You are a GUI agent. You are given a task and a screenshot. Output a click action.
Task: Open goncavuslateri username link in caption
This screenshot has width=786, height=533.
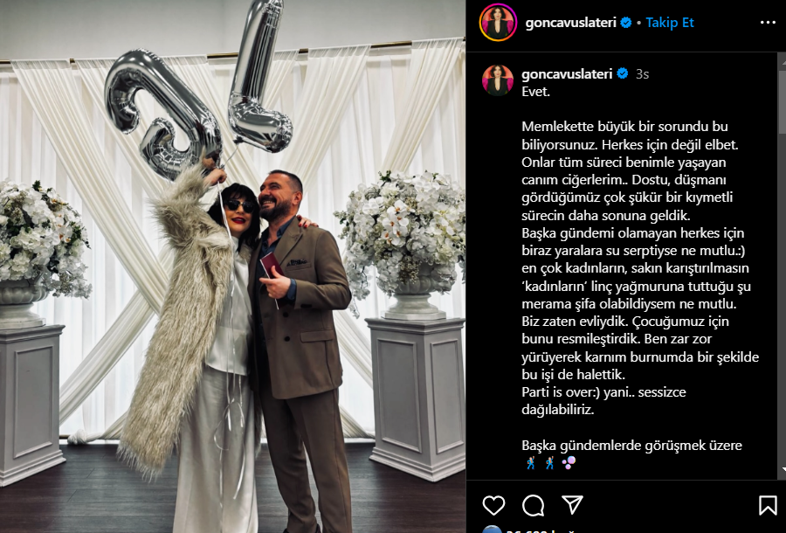567,73
